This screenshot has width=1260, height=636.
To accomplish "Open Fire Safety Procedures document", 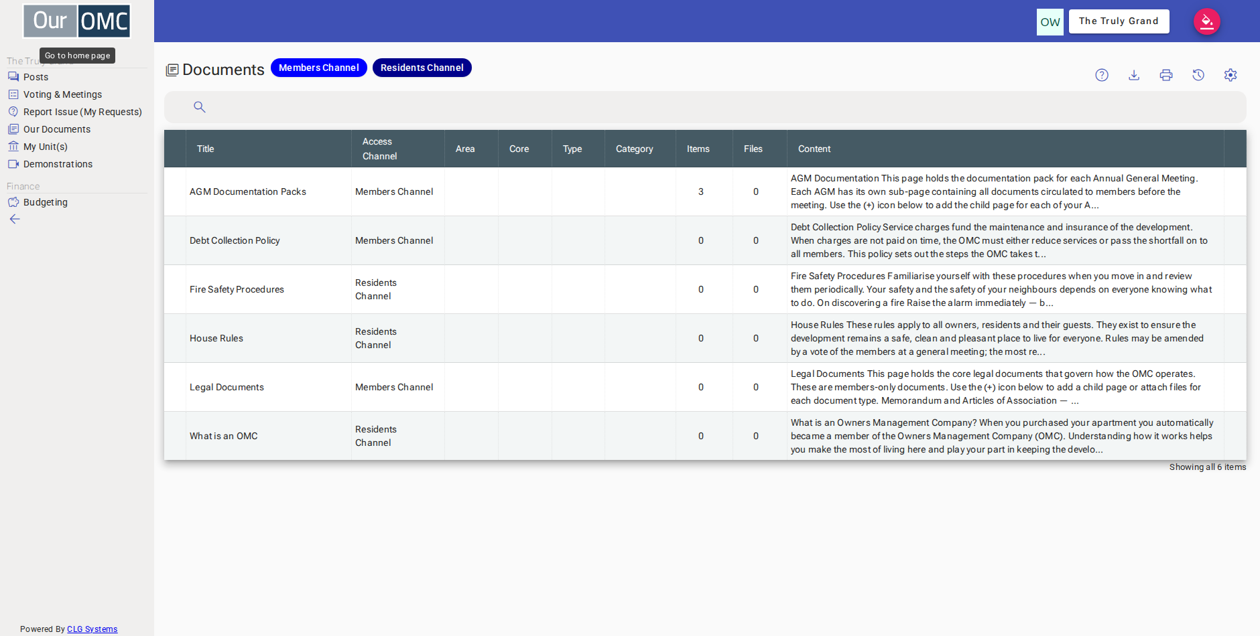I will [x=237, y=289].
